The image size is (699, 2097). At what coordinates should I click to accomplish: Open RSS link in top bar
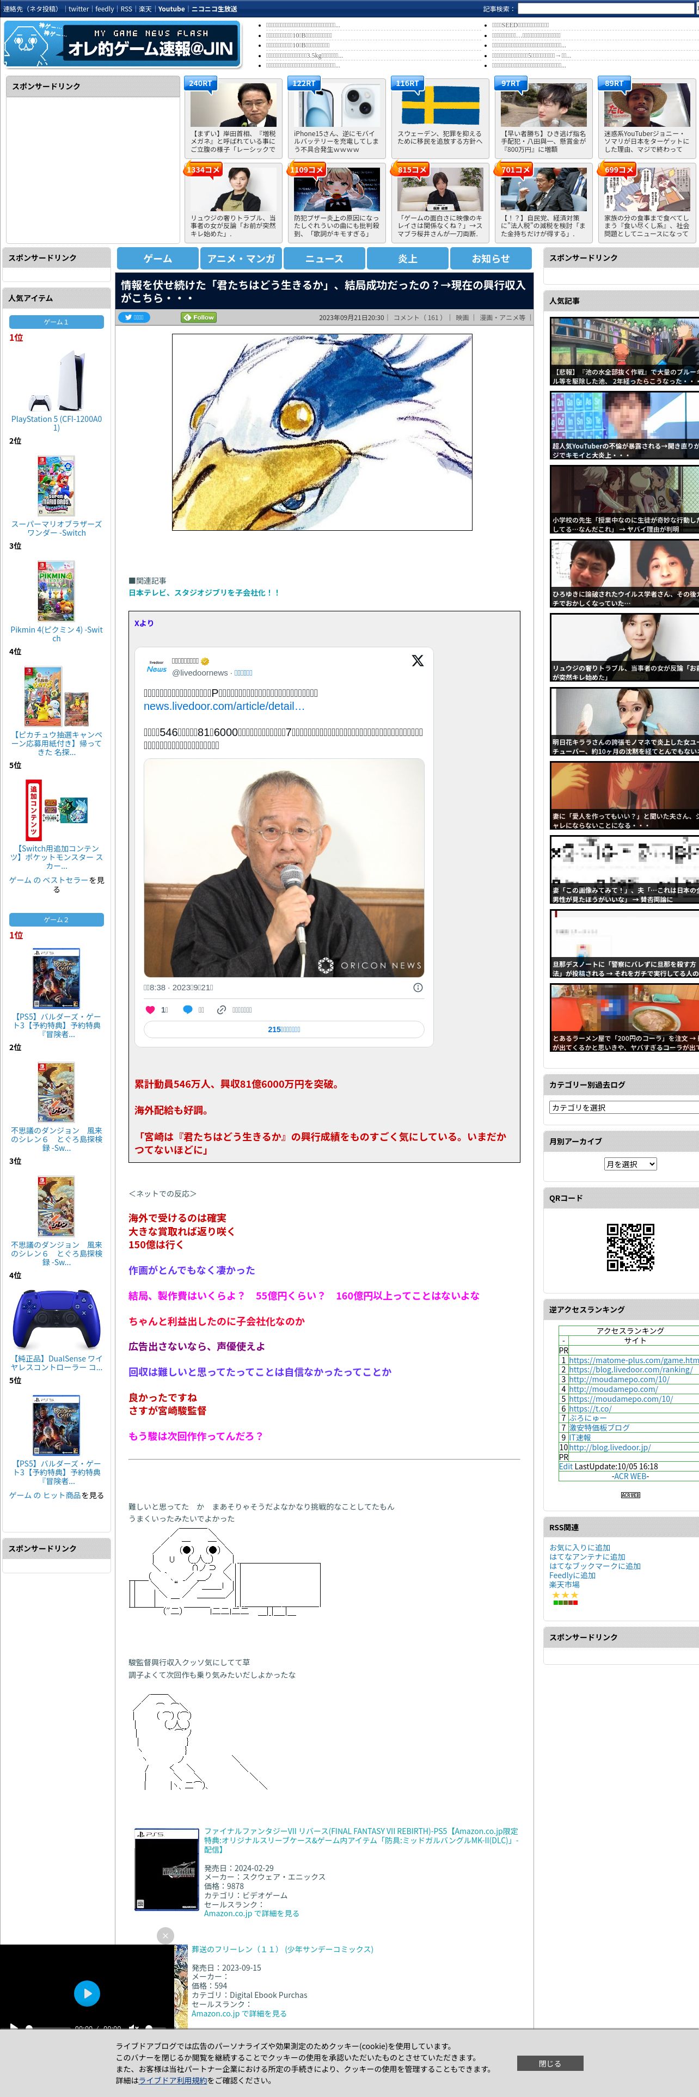pyautogui.click(x=126, y=9)
